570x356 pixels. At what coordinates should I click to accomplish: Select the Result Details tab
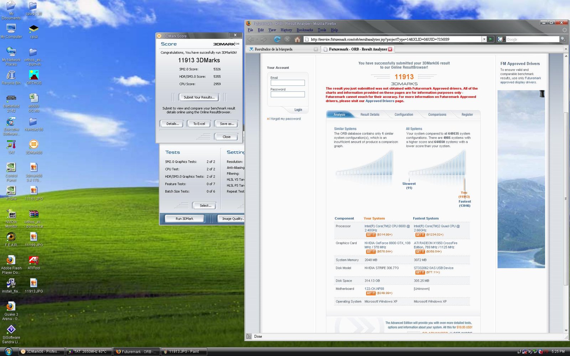370,115
